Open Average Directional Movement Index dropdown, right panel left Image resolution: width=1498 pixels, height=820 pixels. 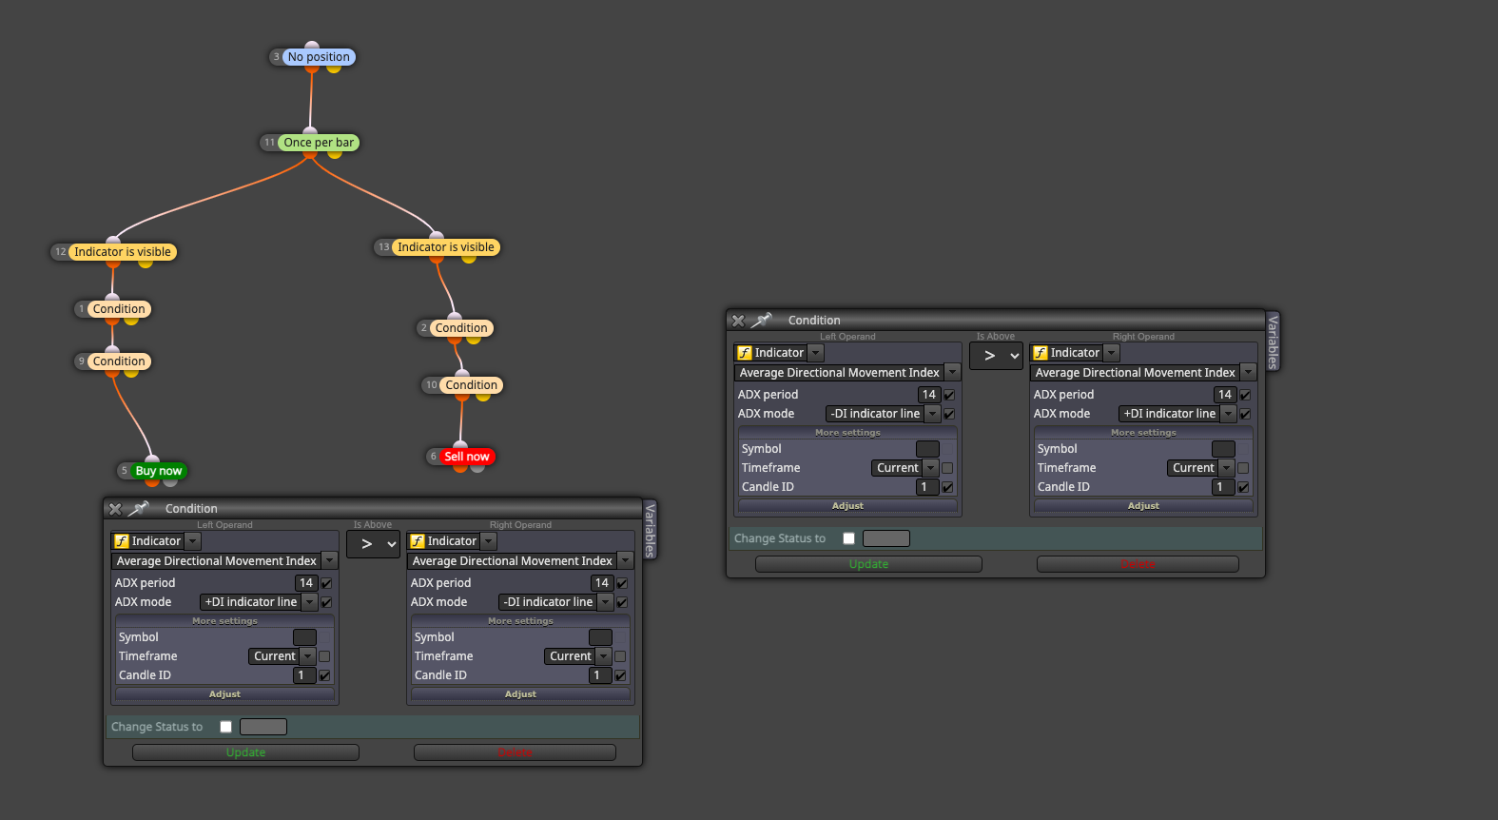(953, 373)
